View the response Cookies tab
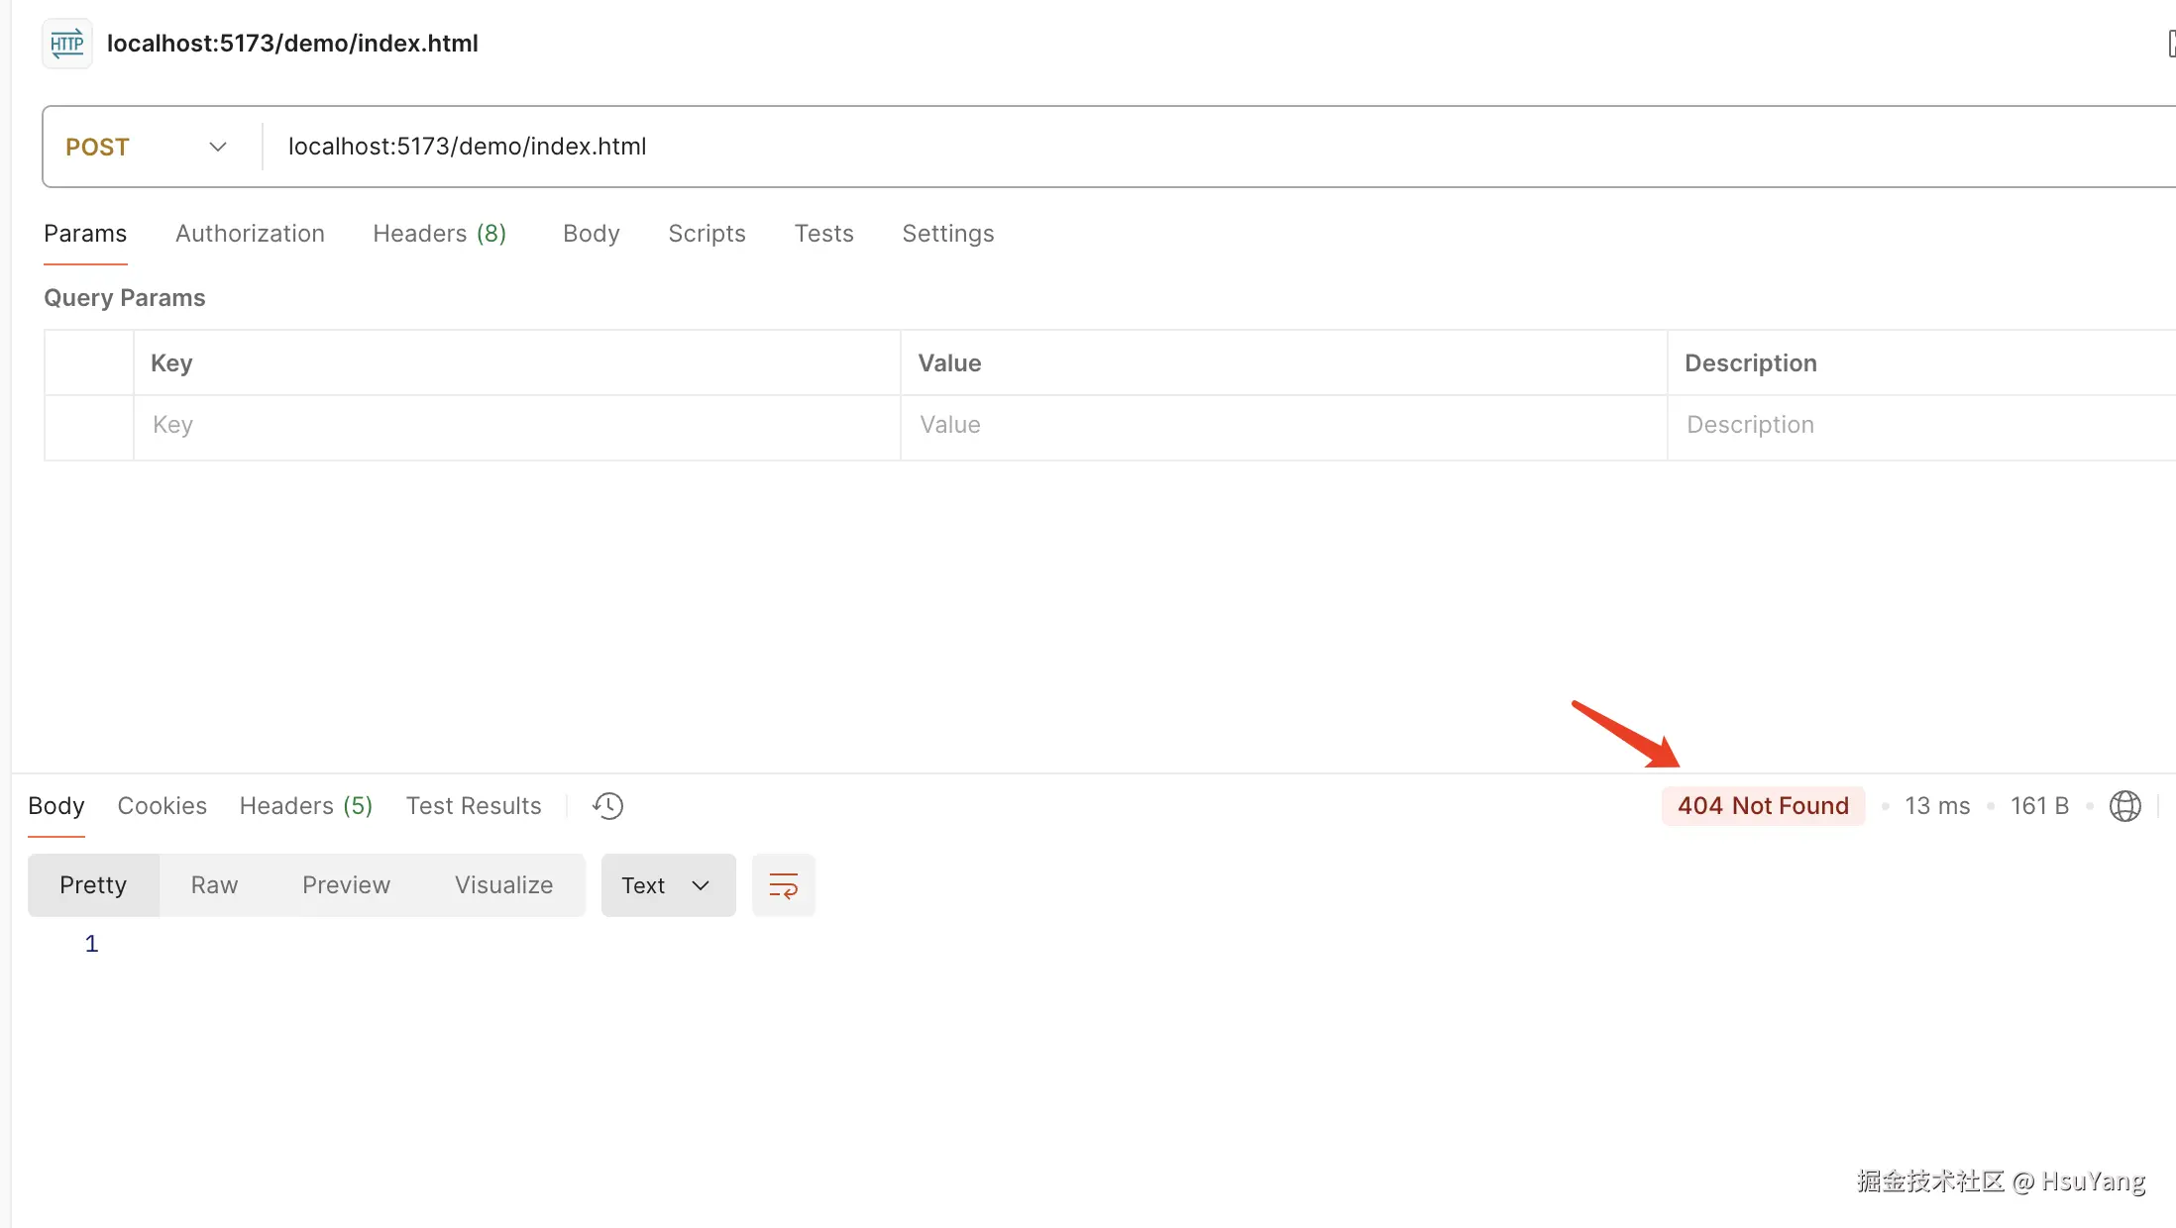This screenshot has height=1228, width=2176. point(162,806)
